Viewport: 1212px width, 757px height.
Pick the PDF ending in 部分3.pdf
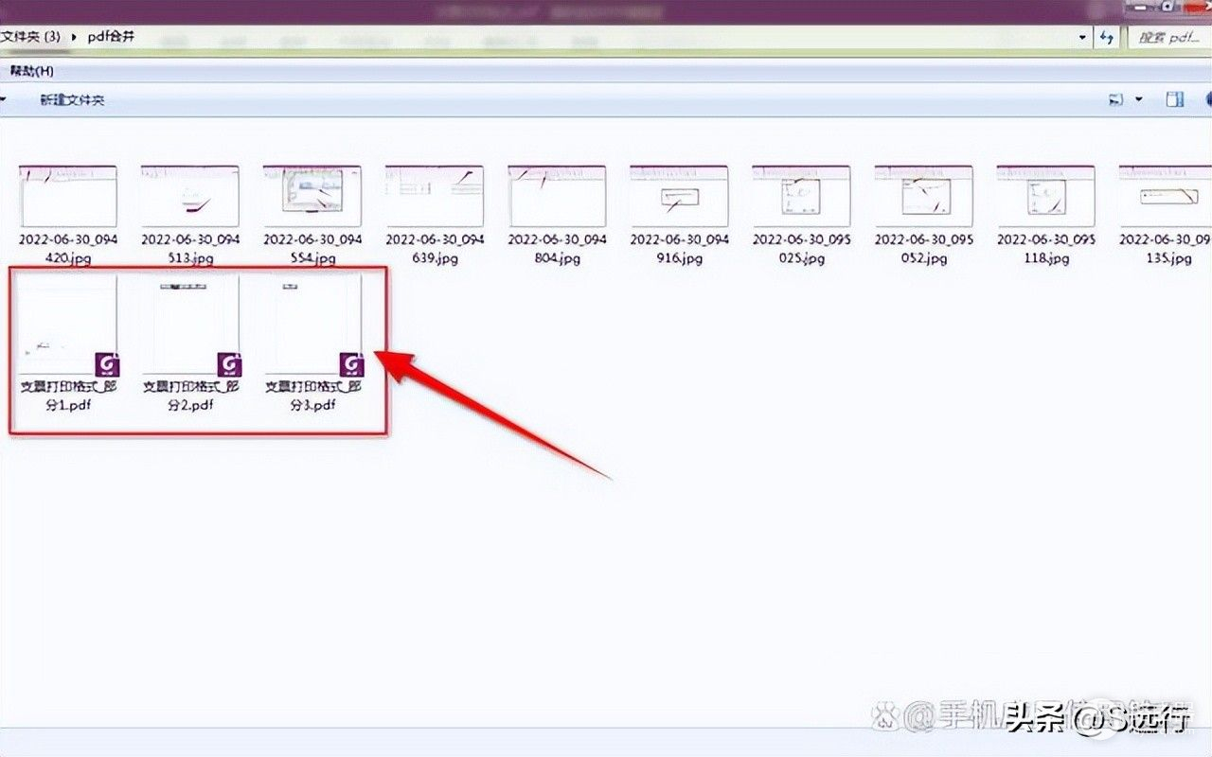pyautogui.click(x=312, y=344)
